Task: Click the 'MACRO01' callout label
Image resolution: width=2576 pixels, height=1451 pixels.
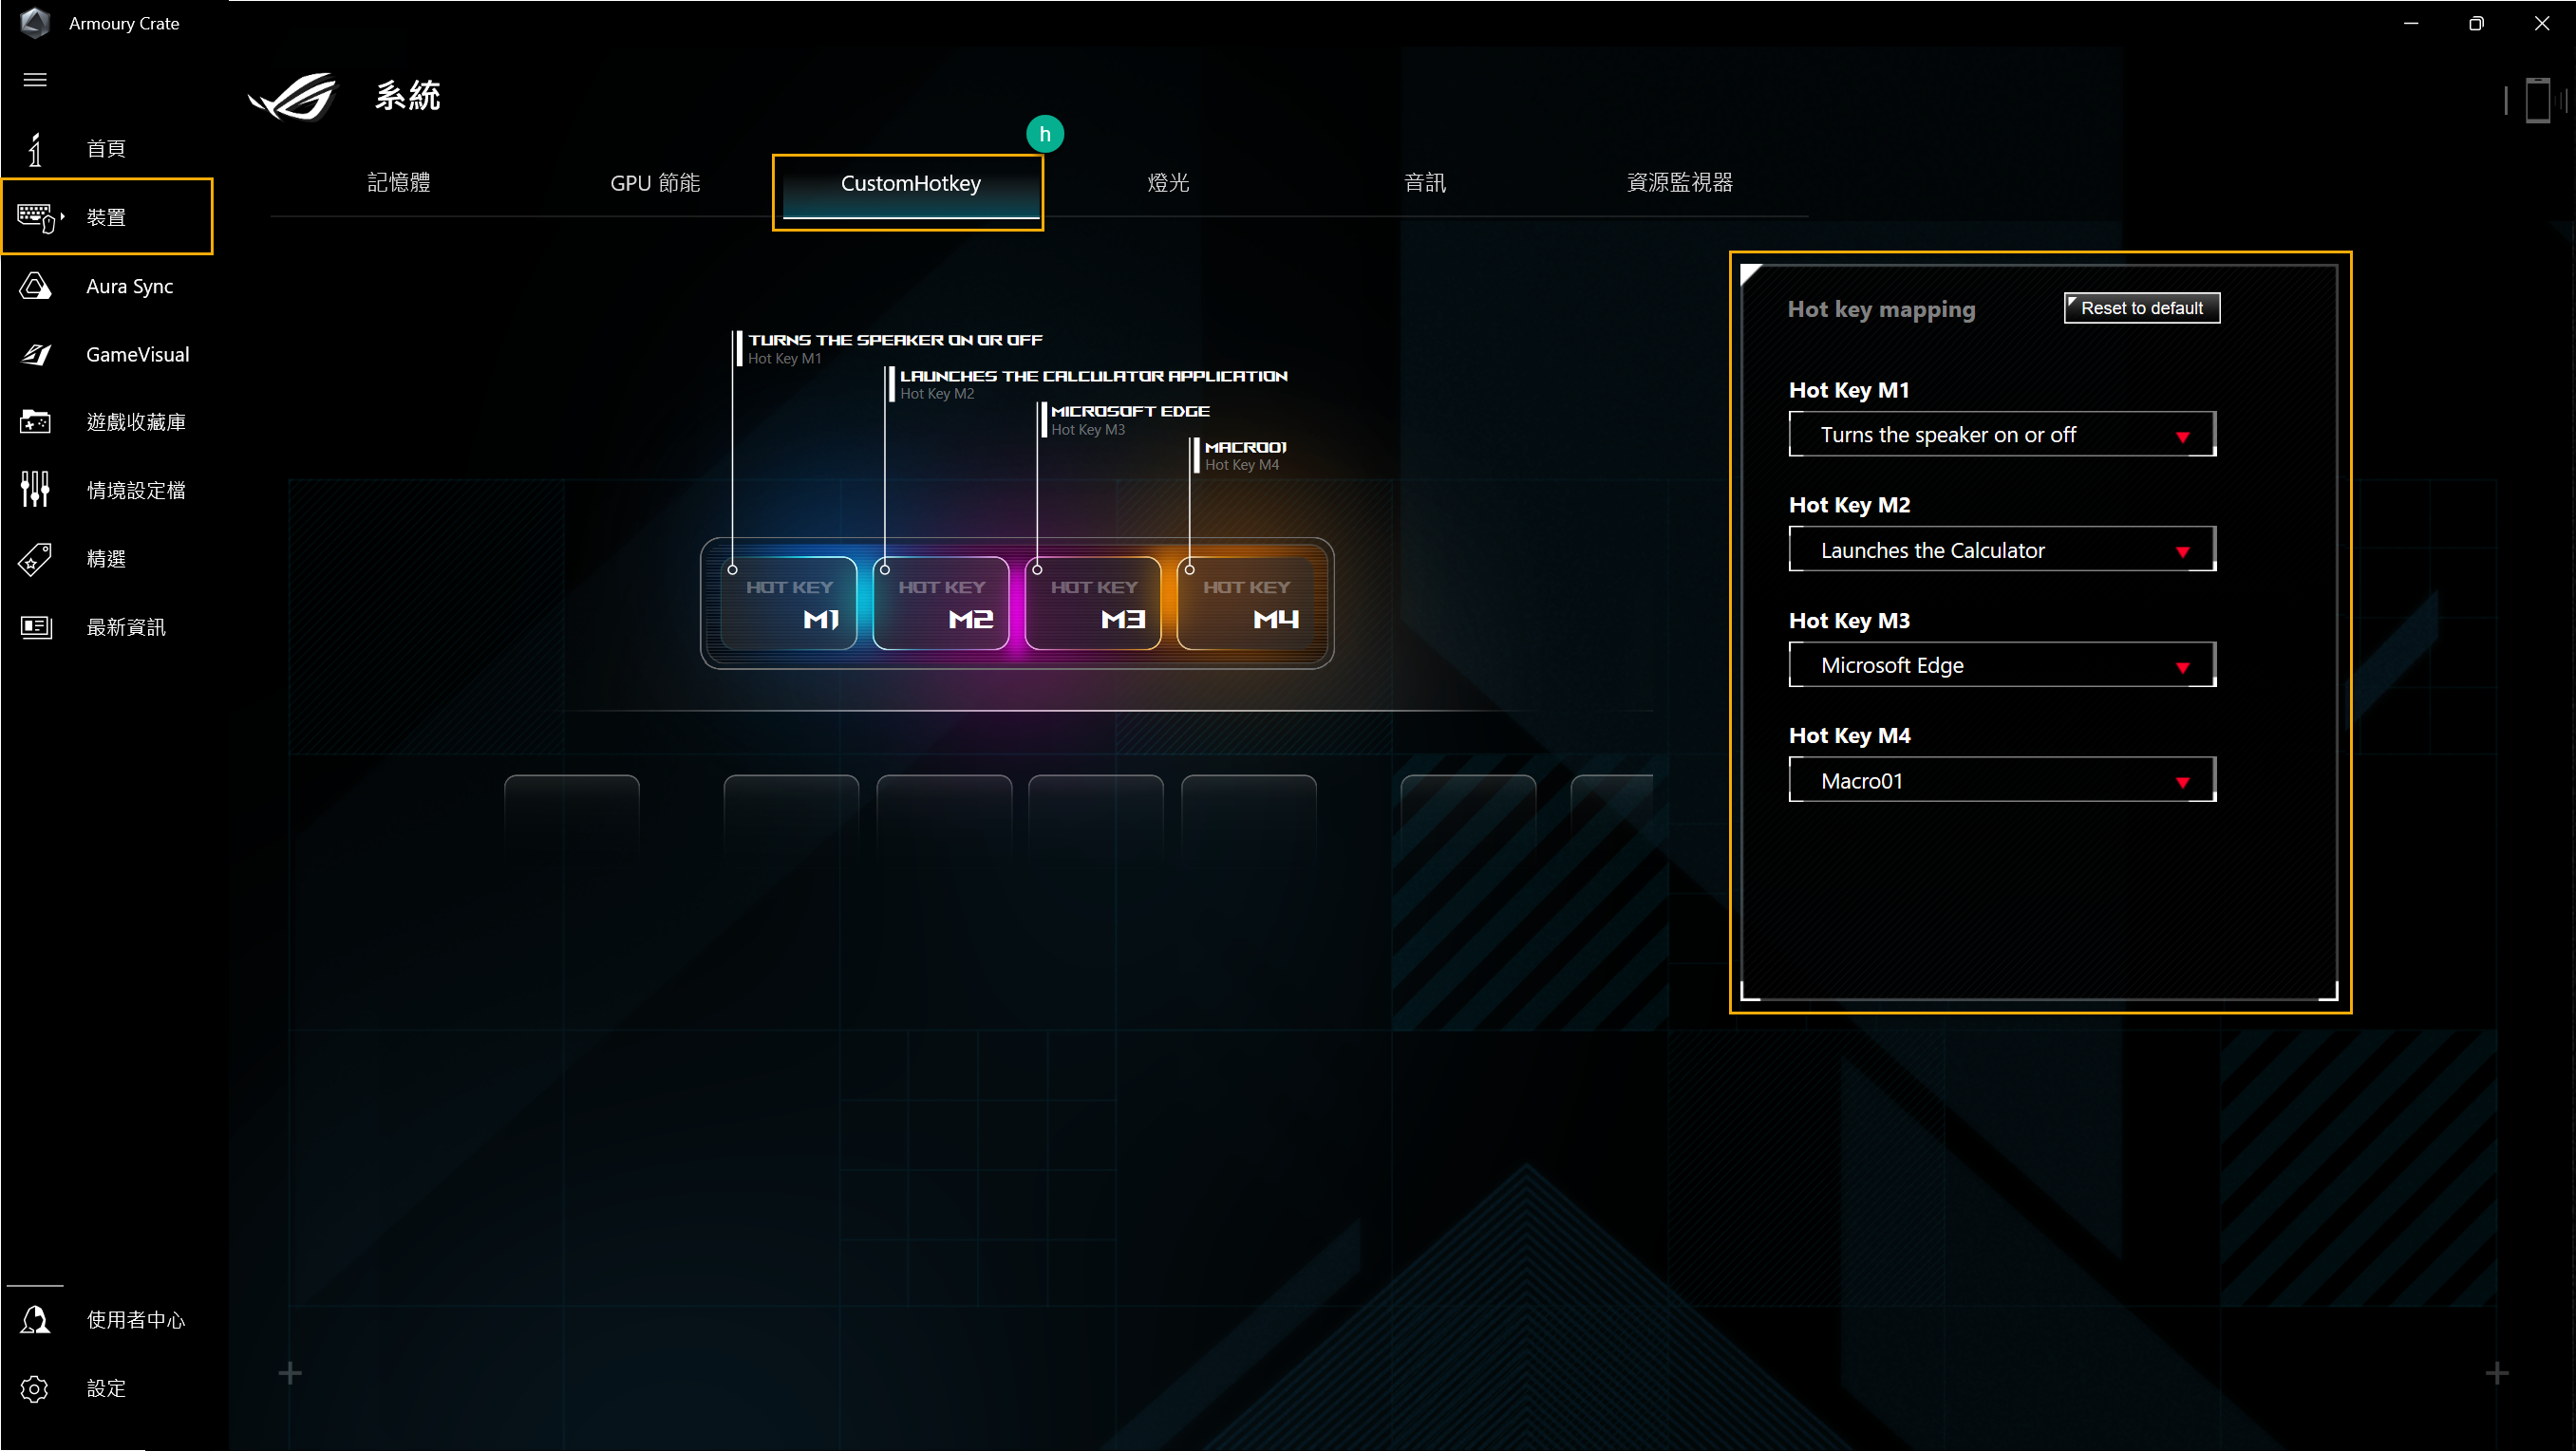Action: [1245, 447]
